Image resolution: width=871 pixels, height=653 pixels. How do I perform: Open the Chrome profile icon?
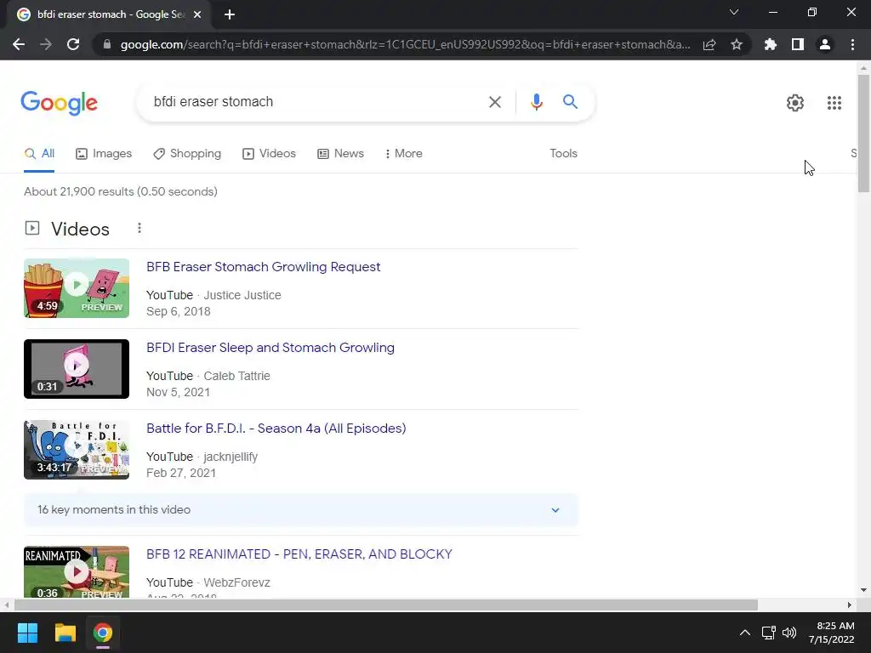(x=825, y=44)
